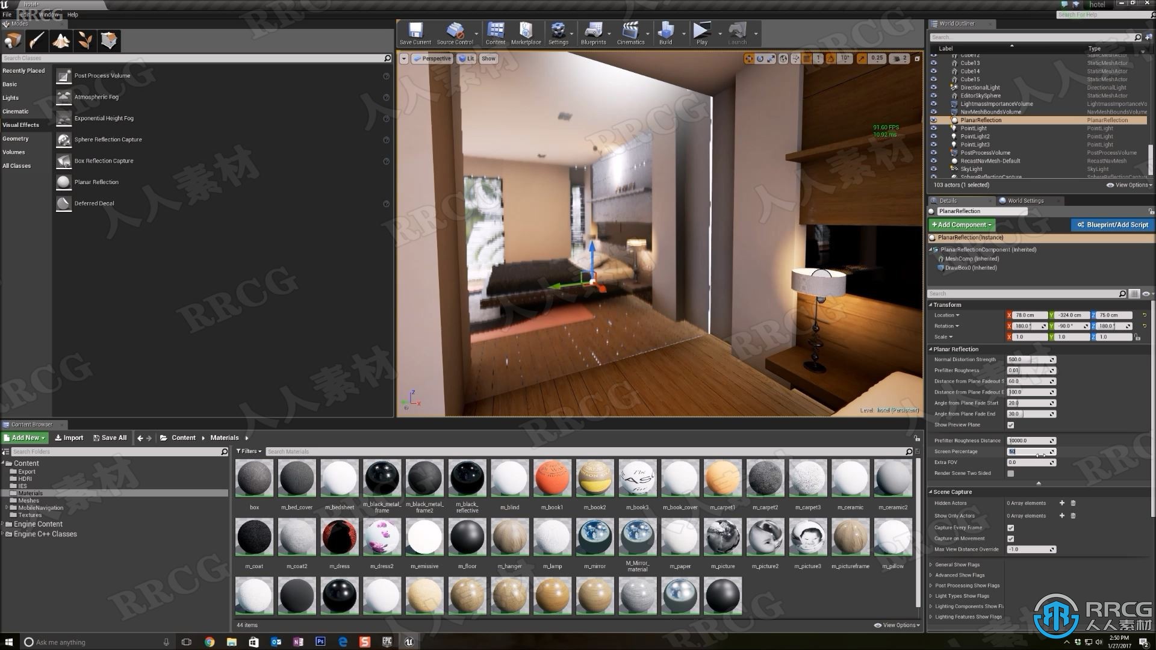This screenshot has width=1156, height=650.
Task: Click the Lit viewport mode tab
Action: point(469,58)
